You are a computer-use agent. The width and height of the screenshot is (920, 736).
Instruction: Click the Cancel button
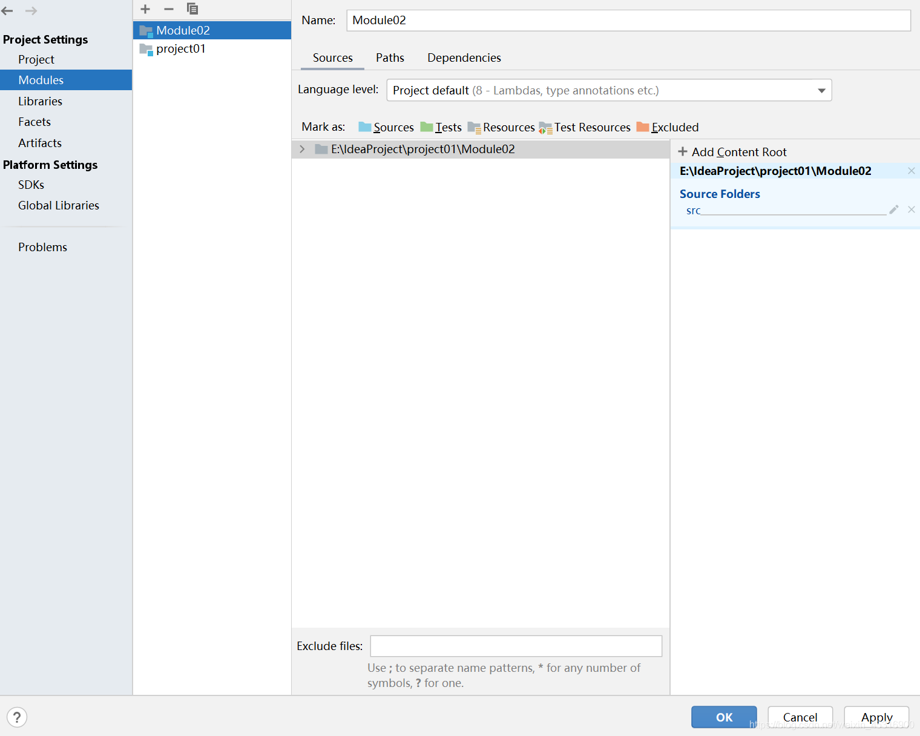800,717
